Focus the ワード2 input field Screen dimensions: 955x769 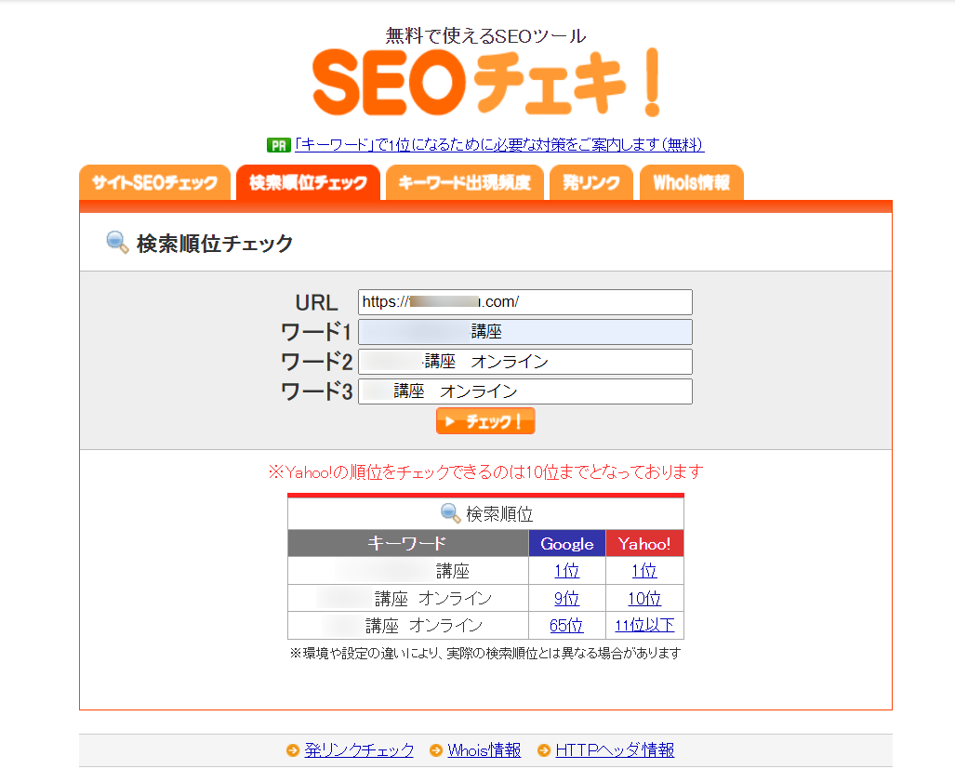[525, 362]
